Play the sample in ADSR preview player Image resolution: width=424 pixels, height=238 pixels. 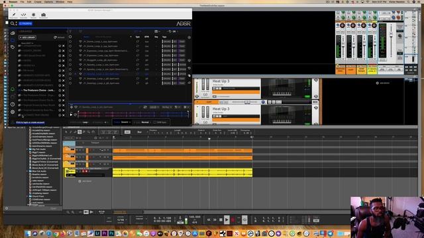click(x=71, y=114)
